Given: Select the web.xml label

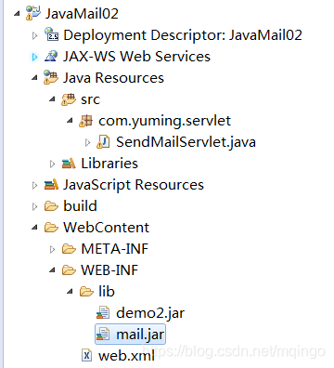Looking at the screenshot, I should click(x=126, y=356).
